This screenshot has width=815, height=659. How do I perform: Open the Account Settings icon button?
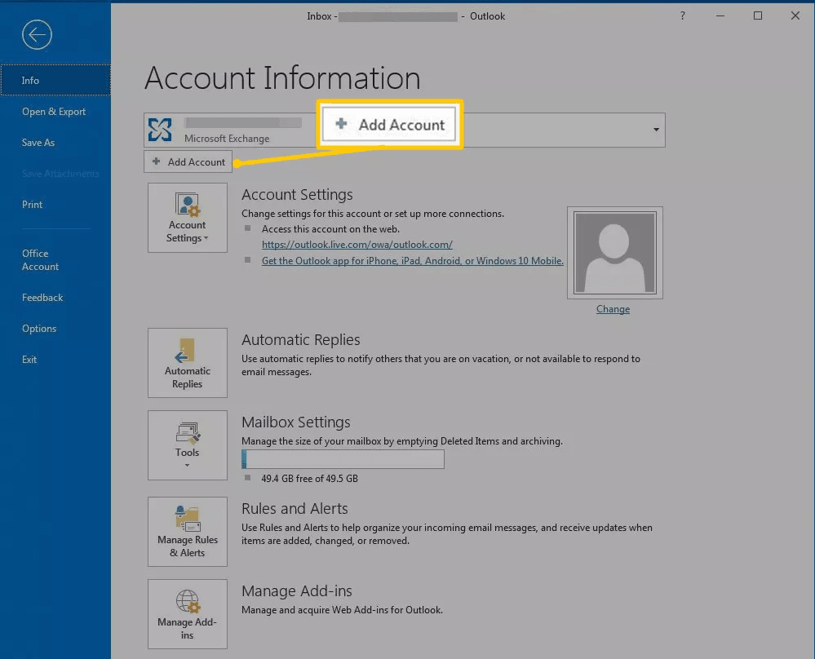tap(188, 218)
